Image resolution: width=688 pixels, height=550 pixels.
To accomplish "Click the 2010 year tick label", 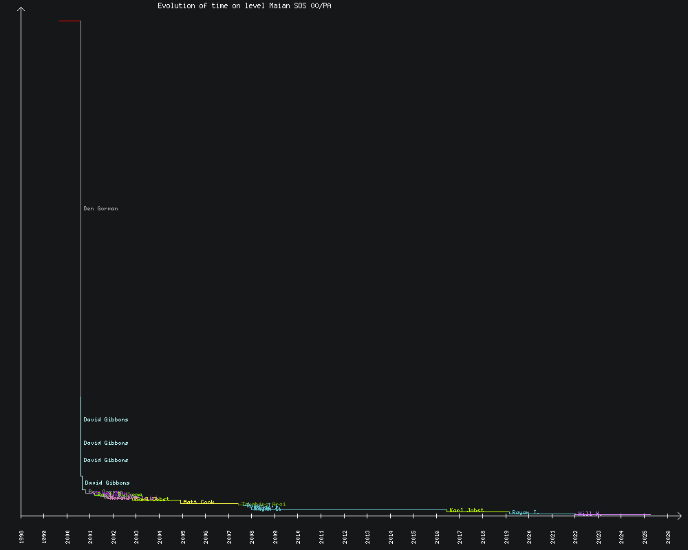I will (x=298, y=537).
